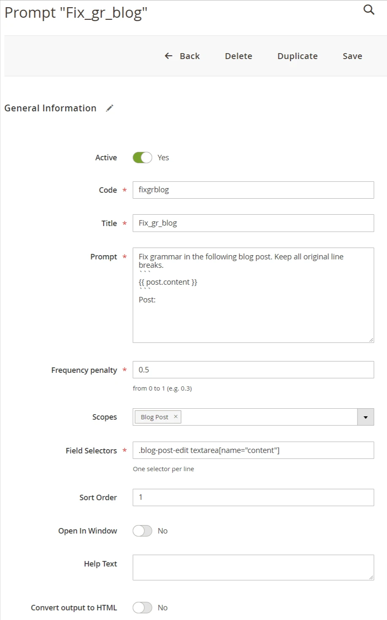Click inside the Help Text box
This screenshot has height=620, width=387.
tap(253, 567)
